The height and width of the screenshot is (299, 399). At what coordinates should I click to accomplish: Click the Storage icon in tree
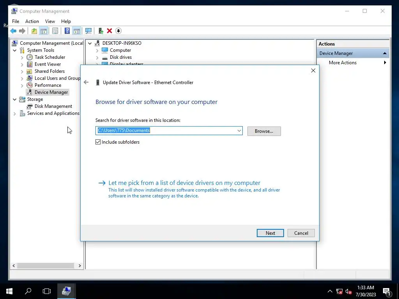[x=22, y=99]
